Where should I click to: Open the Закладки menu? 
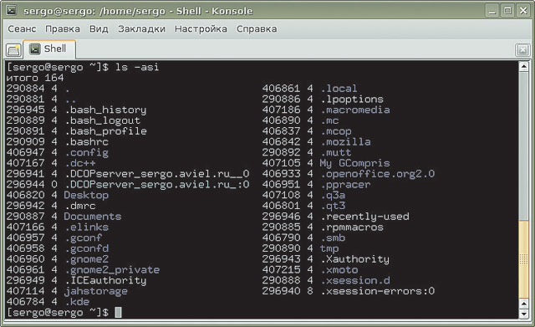pyautogui.click(x=141, y=29)
